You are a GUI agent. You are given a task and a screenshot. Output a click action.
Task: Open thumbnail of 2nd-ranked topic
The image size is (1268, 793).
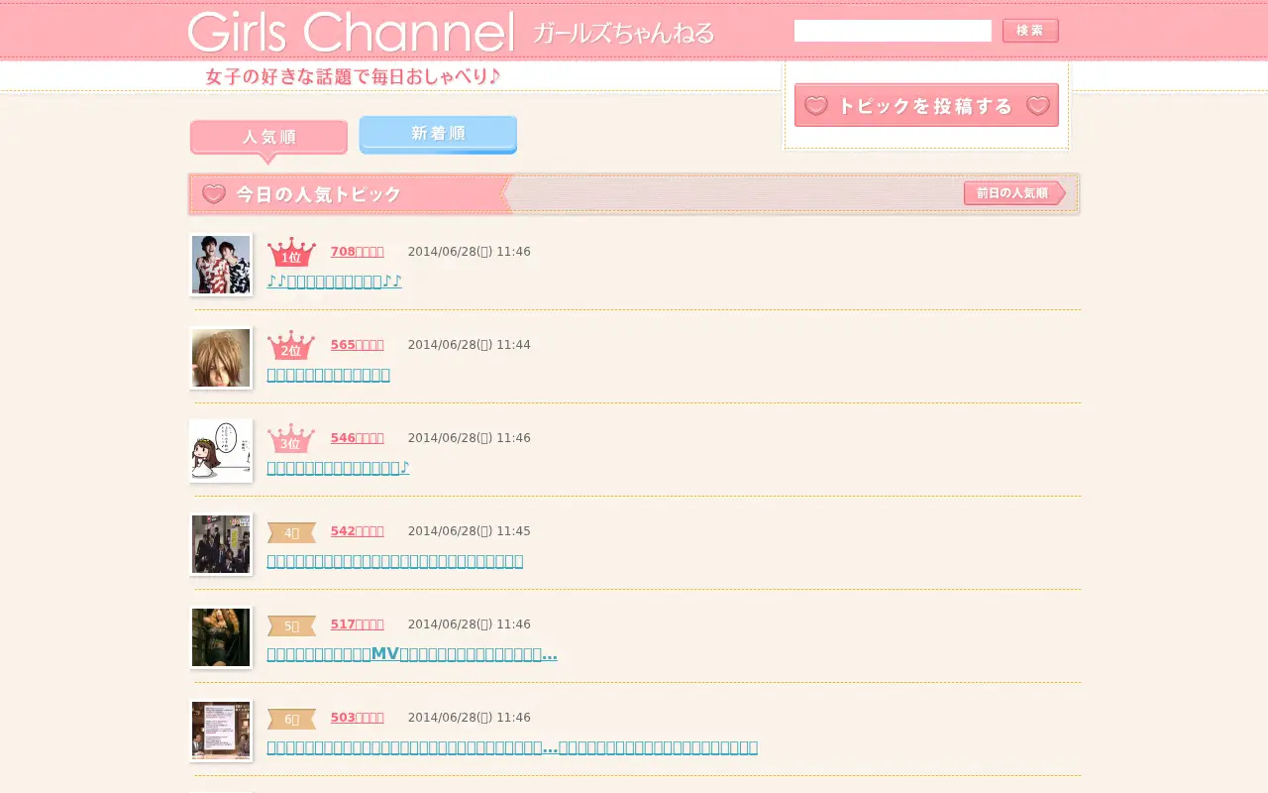(221, 358)
